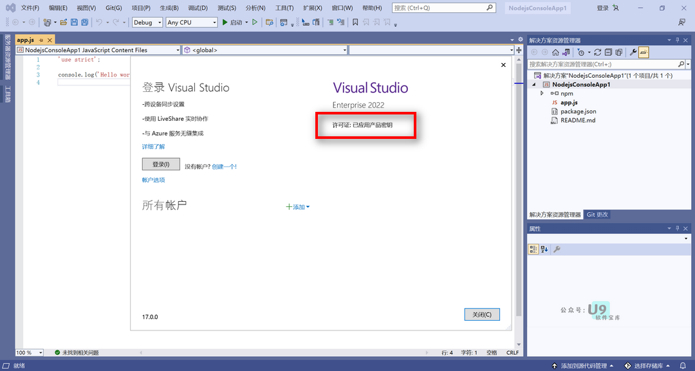Click the Properties wrench in Solution Explorer

pyautogui.click(x=633, y=52)
